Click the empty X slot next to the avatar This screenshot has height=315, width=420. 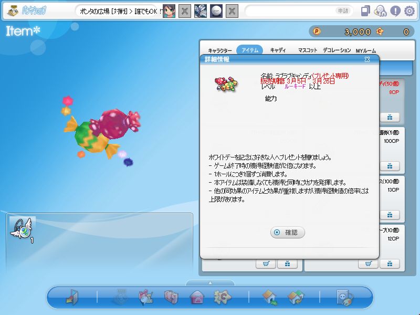pos(185,11)
